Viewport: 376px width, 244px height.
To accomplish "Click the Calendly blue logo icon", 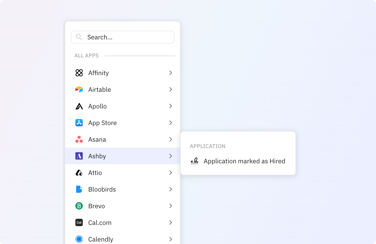I will pos(79,239).
